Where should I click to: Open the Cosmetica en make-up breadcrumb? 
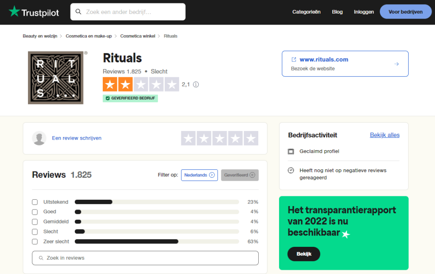89,36
